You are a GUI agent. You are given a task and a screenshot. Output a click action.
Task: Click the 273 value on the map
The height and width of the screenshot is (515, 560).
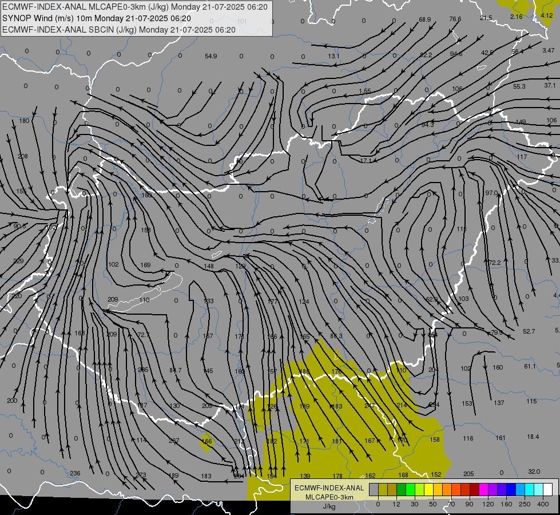click(141, 475)
